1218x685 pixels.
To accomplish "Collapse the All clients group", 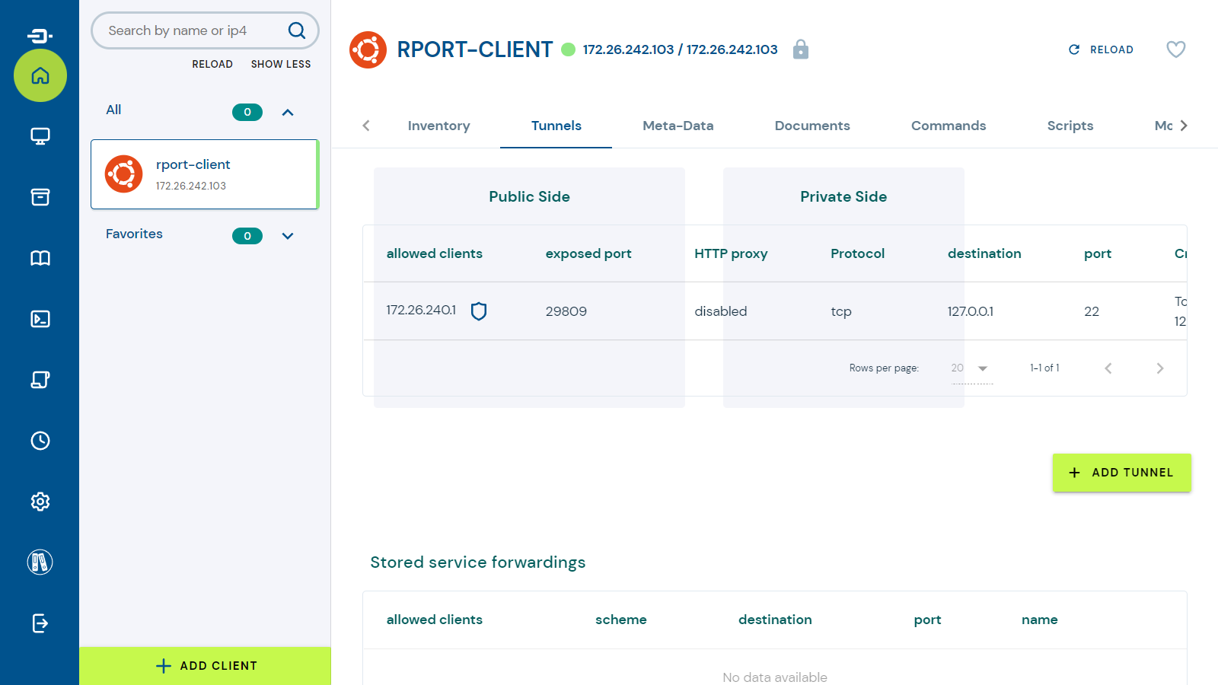I will [288, 113].
